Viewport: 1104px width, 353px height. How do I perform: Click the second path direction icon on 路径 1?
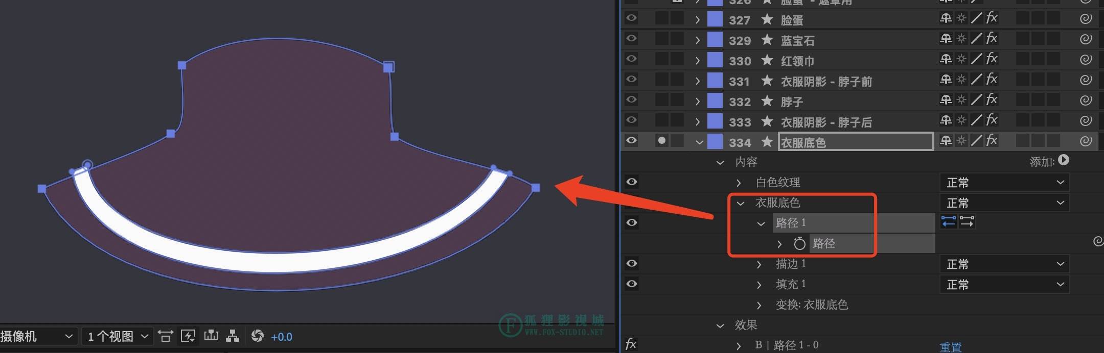pos(967,222)
